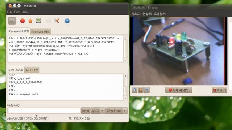Click the start recording button in Cheese
This screenshot has height=130, width=232.
tap(179, 90)
